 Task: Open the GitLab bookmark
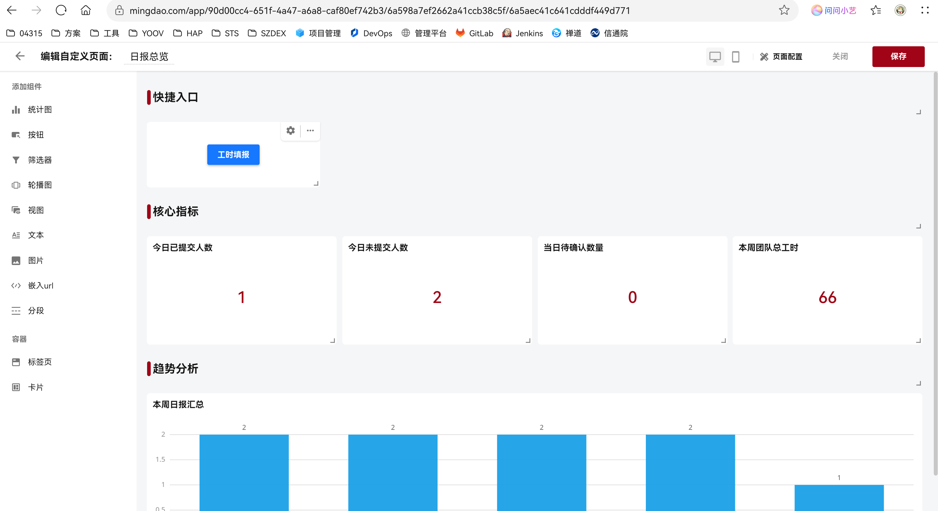pos(474,33)
